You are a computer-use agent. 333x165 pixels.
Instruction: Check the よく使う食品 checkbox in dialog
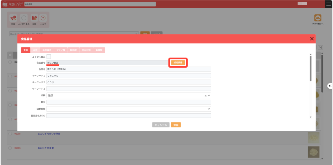[x=49, y=57]
